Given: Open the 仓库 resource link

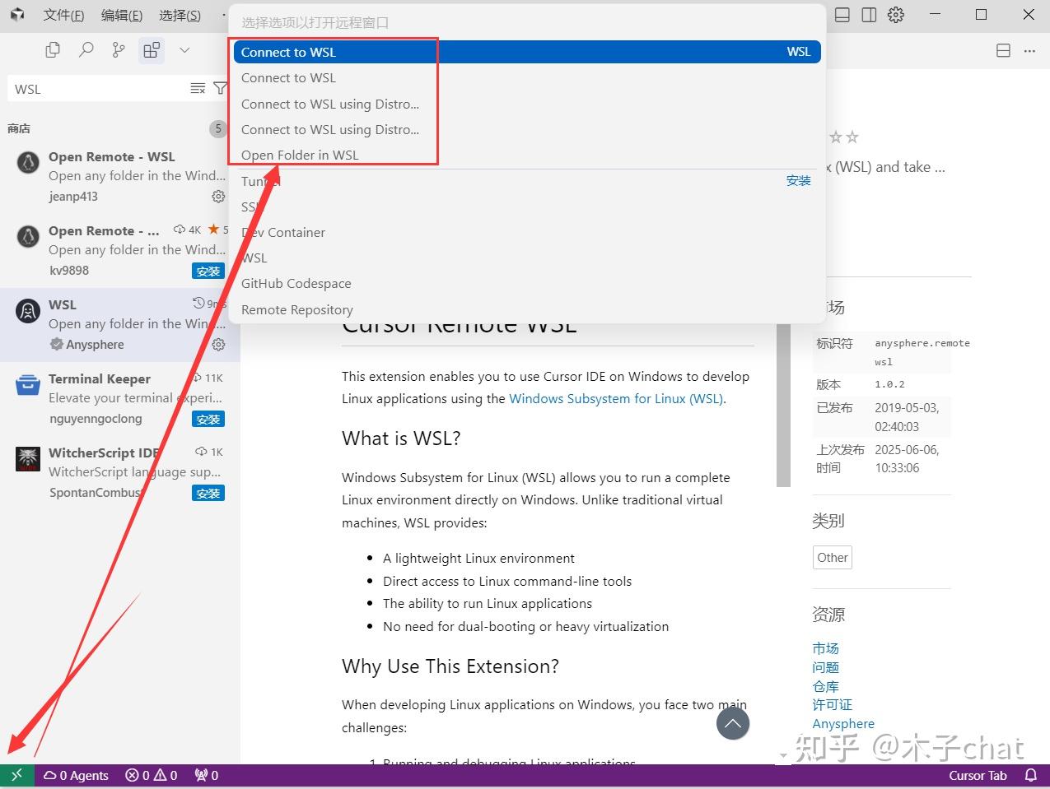Looking at the screenshot, I should coord(825,686).
